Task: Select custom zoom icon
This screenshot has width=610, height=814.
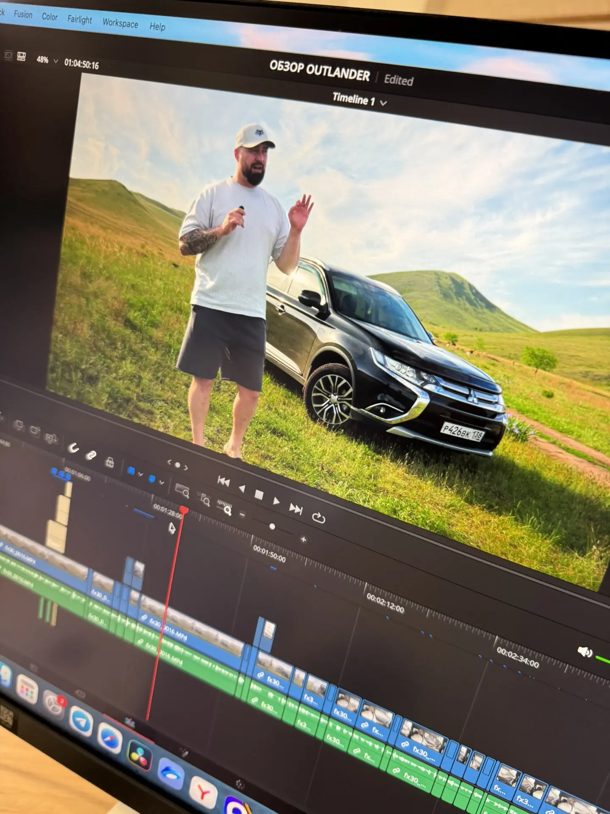Action: (225, 508)
